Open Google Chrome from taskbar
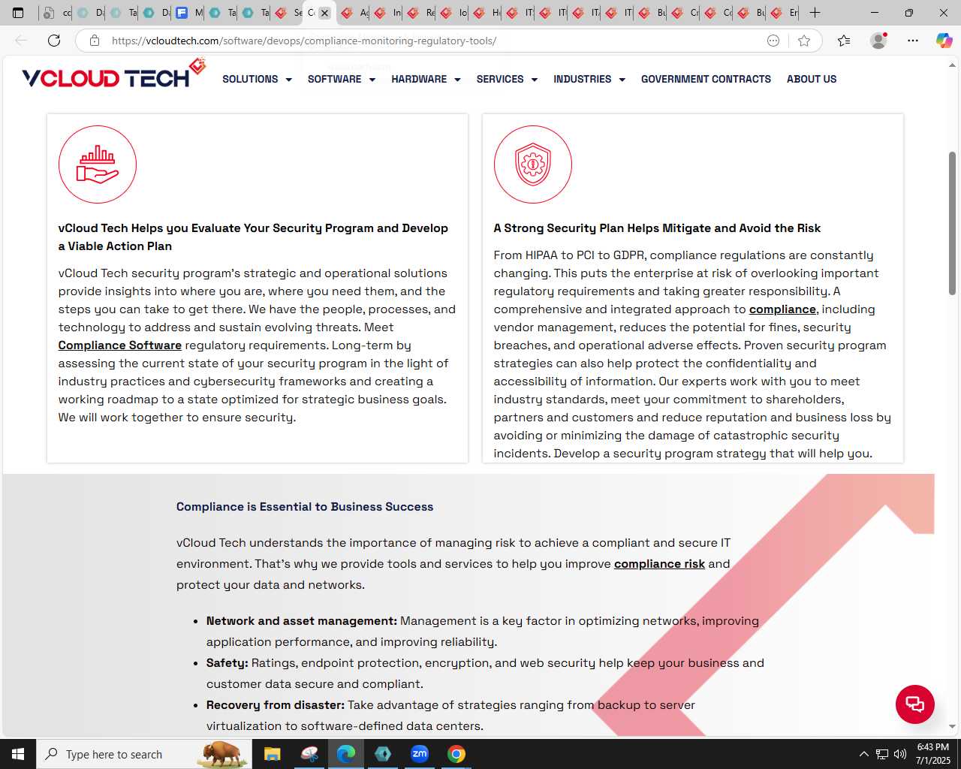This screenshot has height=769, width=961. (456, 754)
